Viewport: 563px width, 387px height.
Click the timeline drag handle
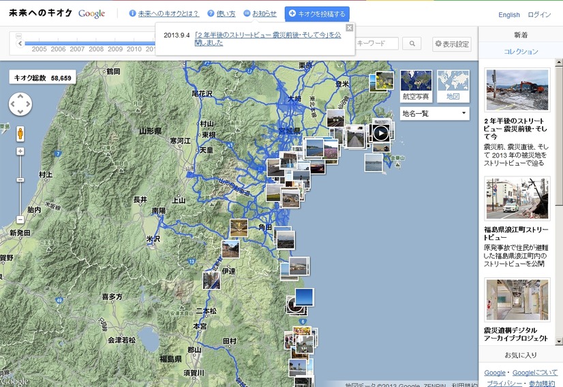[x=18, y=36]
